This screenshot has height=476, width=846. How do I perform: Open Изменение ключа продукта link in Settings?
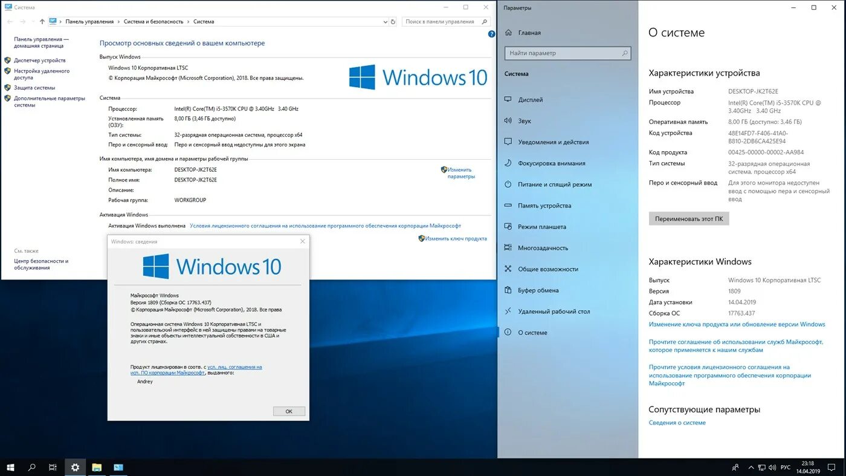click(737, 324)
